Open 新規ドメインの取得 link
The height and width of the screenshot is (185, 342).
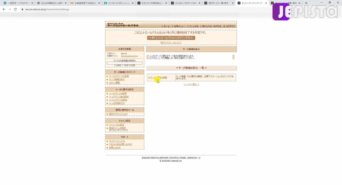[117, 128]
